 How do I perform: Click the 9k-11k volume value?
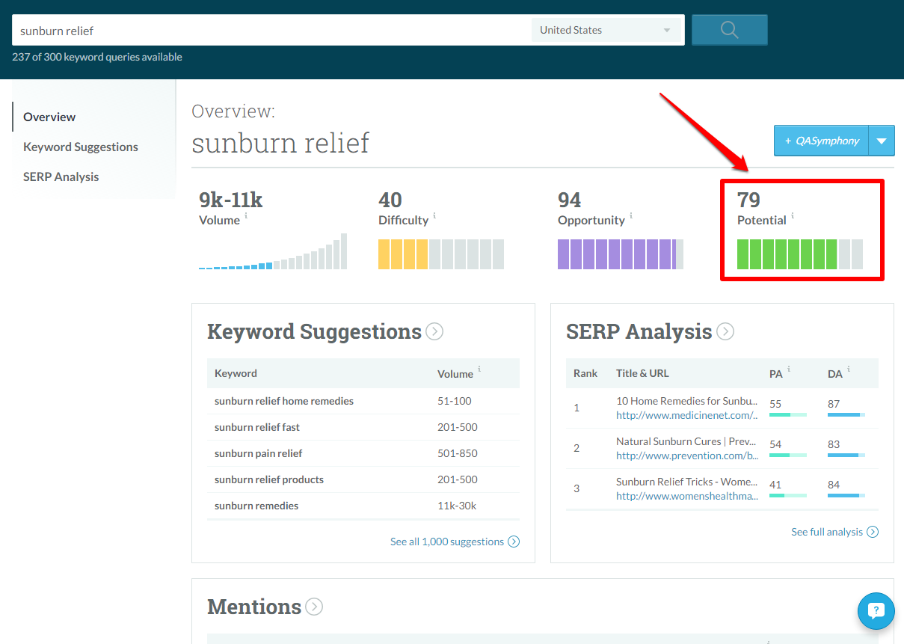(x=231, y=200)
